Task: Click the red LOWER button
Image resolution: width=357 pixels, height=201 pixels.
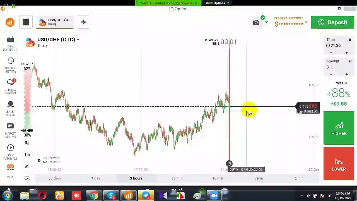Action: point(339,164)
